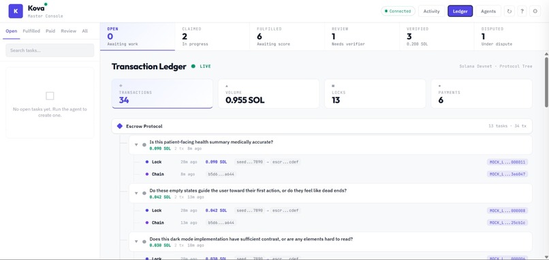This screenshot has height=260, width=549.
Task: Open the Agents view
Action: (x=488, y=11)
